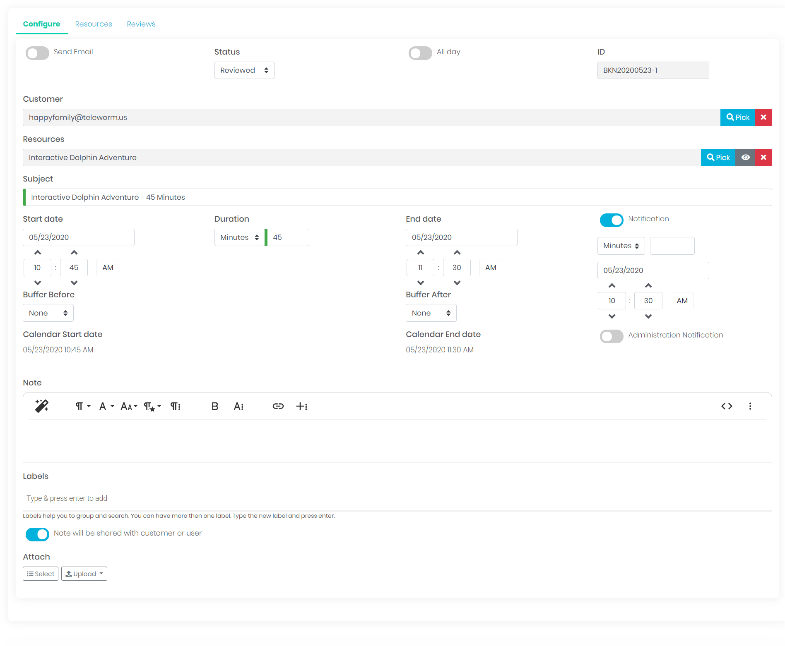Open more options in the Note toolbar

(x=750, y=406)
